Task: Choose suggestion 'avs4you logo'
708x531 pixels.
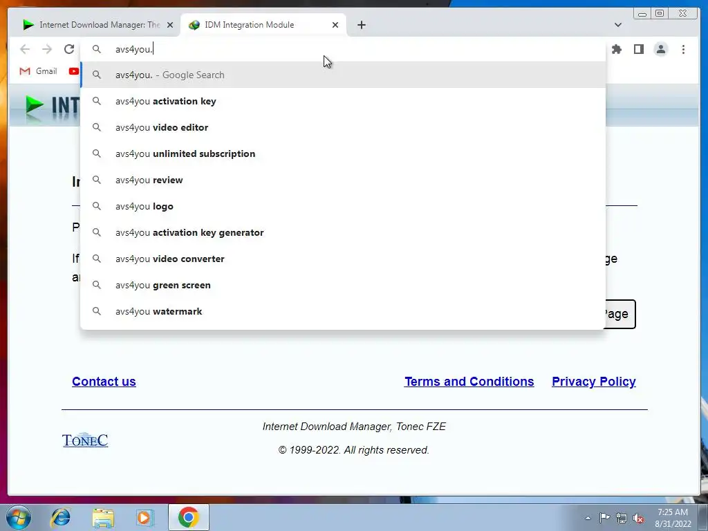Action: [x=343, y=206]
